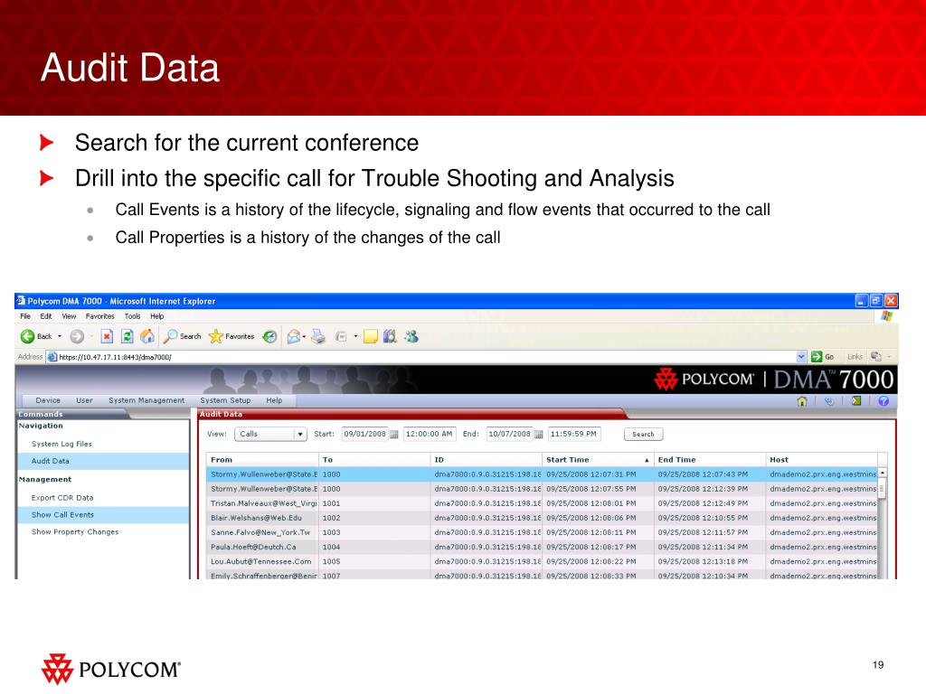Launch the Messenger people toolbar icon

(411, 336)
